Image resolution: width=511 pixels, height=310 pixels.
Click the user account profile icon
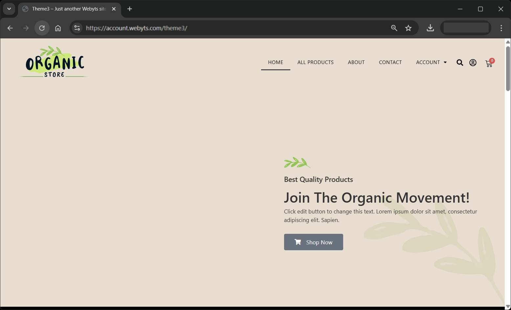pyautogui.click(x=473, y=63)
